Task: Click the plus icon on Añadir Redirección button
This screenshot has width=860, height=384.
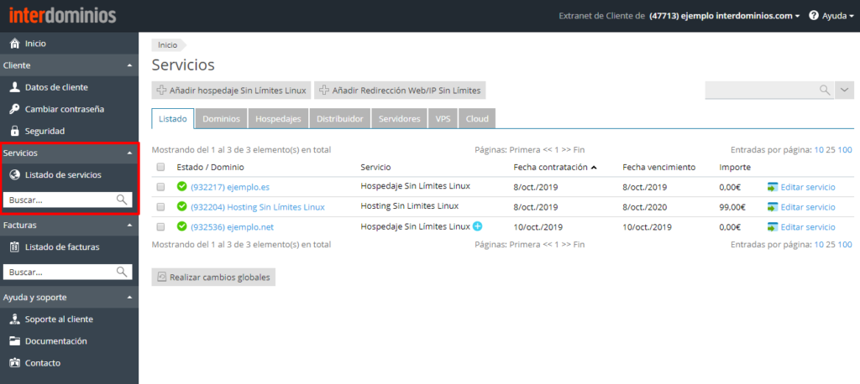Action: coord(324,90)
